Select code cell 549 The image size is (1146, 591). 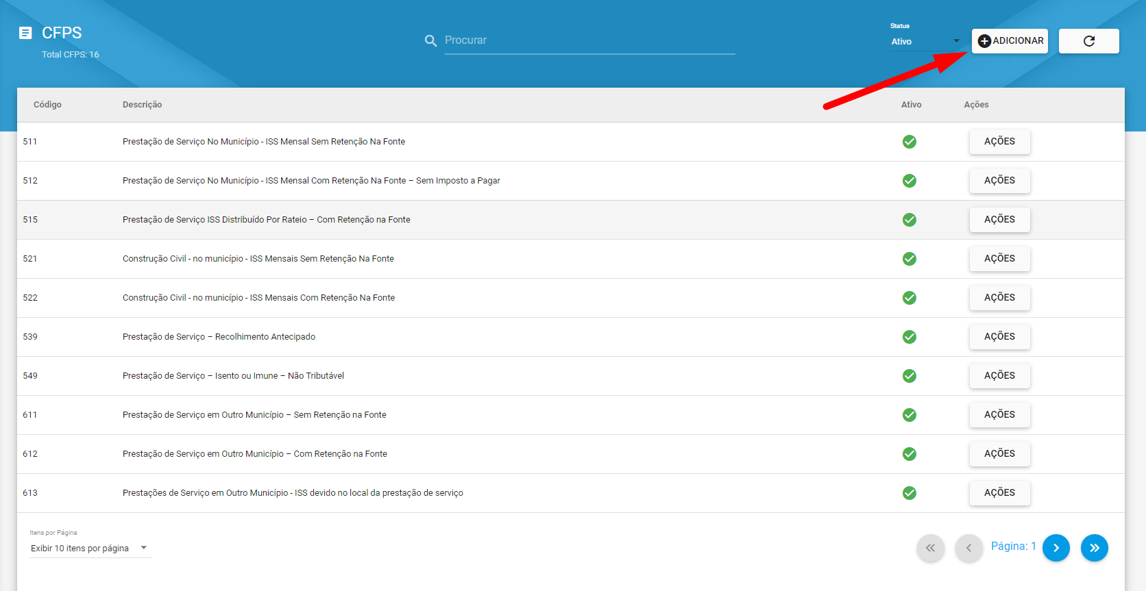[x=30, y=376]
